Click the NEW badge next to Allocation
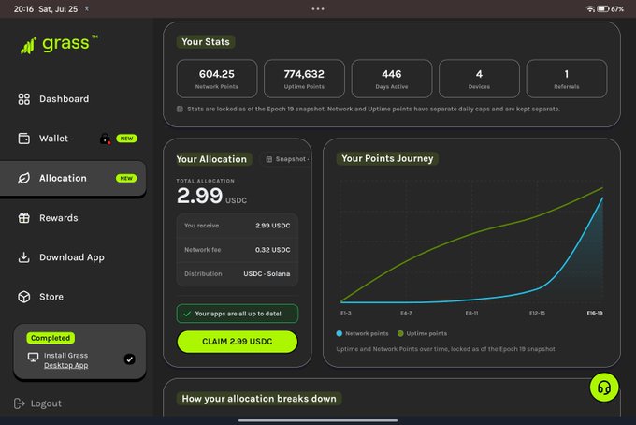The height and width of the screenshot is (425, 636). 126,178
